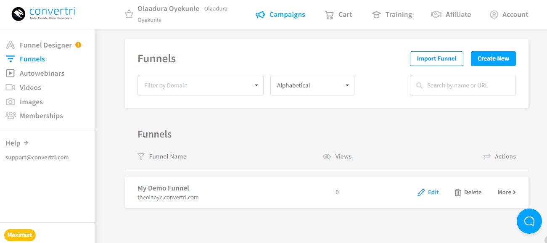547x243 pixels.
Task: Click the crown icon beside the user name
Action: 129,14
